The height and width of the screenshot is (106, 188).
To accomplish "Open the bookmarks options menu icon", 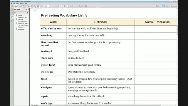I will (x=15, y=12).
